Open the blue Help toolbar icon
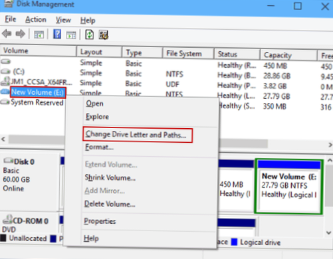 coord(57,35)
